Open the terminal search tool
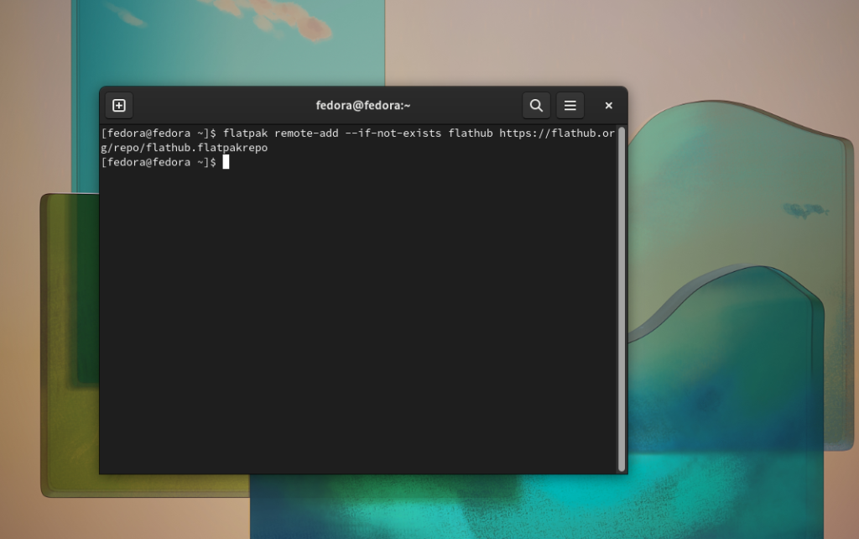 point(536,105)
